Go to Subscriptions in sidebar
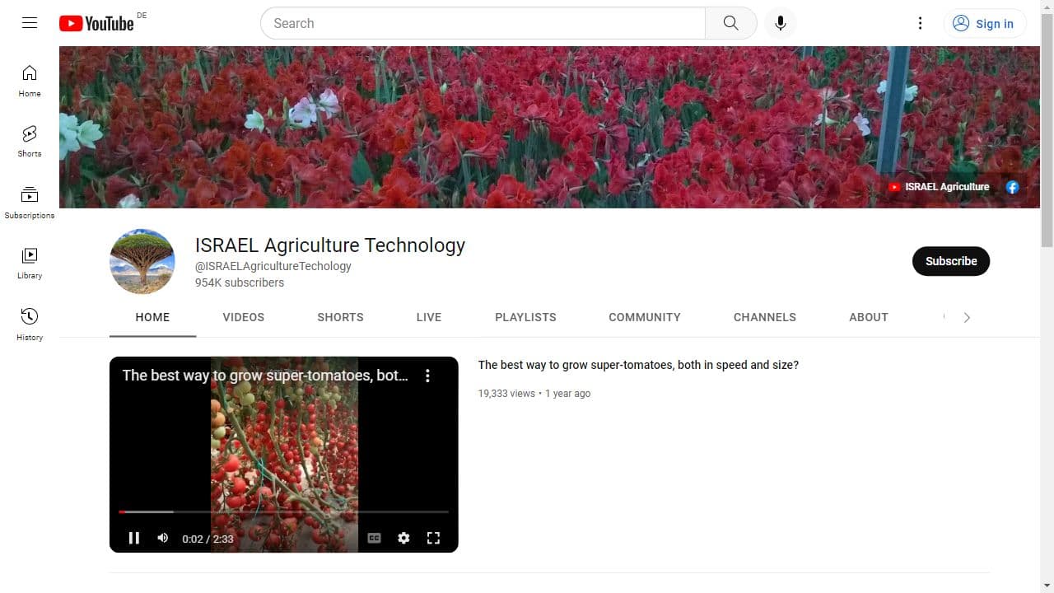 (x=30, y=203)
